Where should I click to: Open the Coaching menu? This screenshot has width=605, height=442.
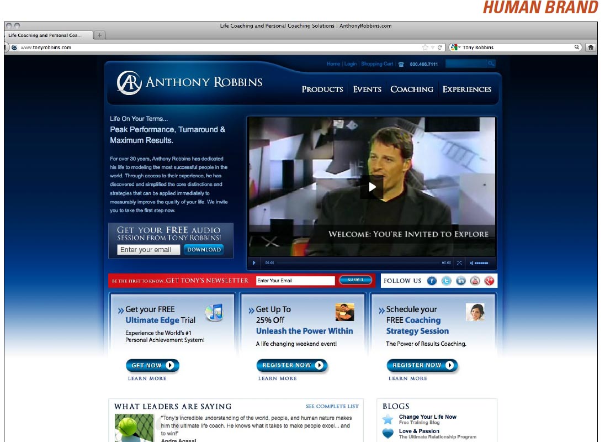(x=412, y=89)
